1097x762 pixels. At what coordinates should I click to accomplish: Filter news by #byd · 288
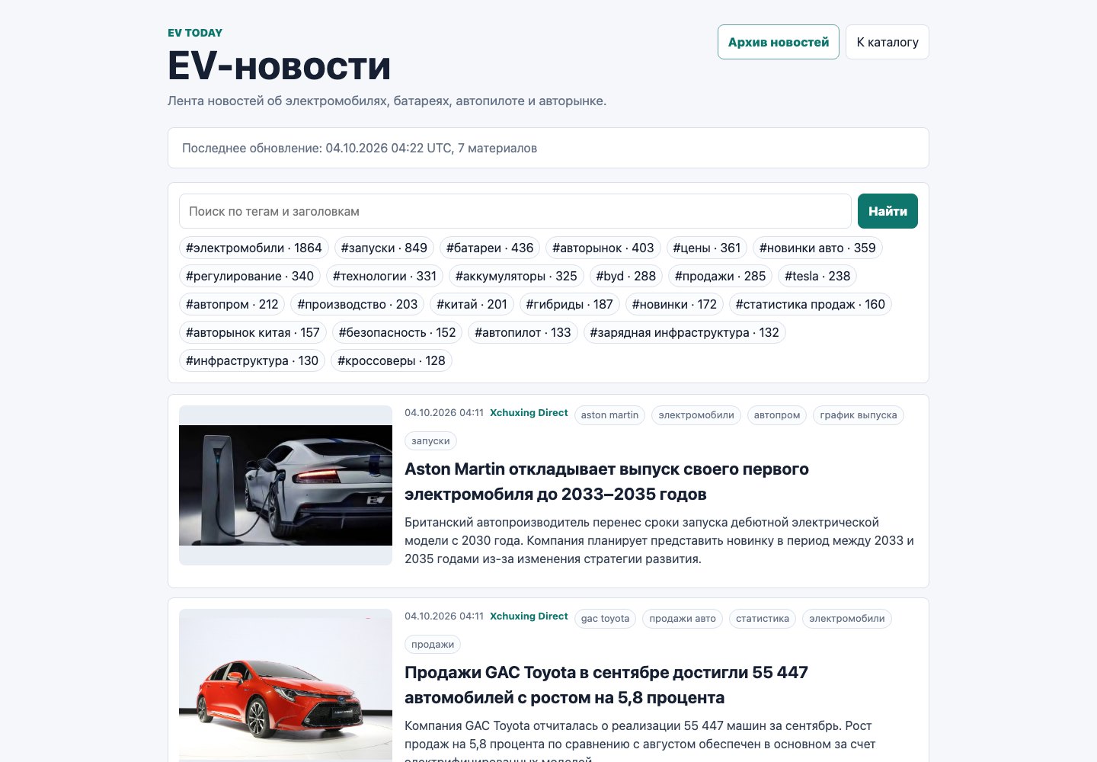[x=626, y=276]
